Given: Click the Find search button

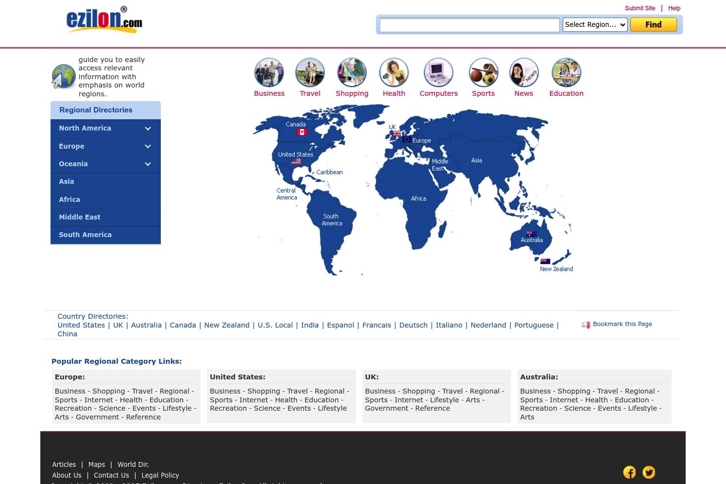Looking at the screenshot, I should click(x=653, y=24).
